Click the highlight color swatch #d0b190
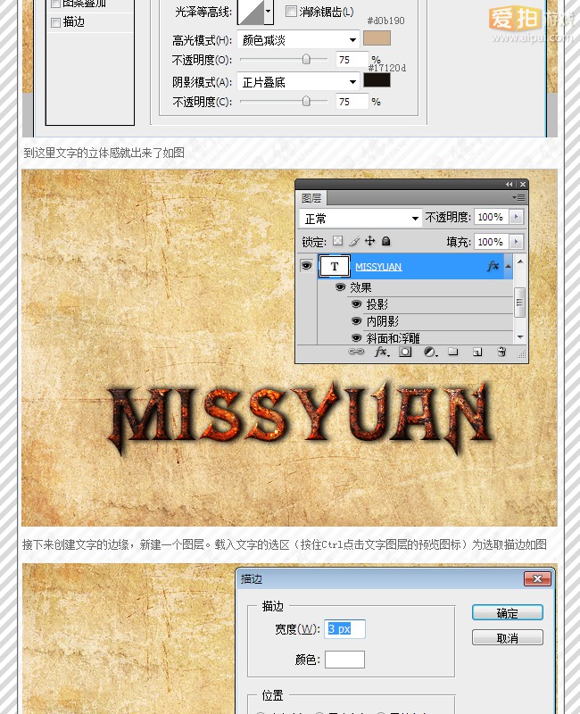The image size is (580, 714). coord(377,38)
